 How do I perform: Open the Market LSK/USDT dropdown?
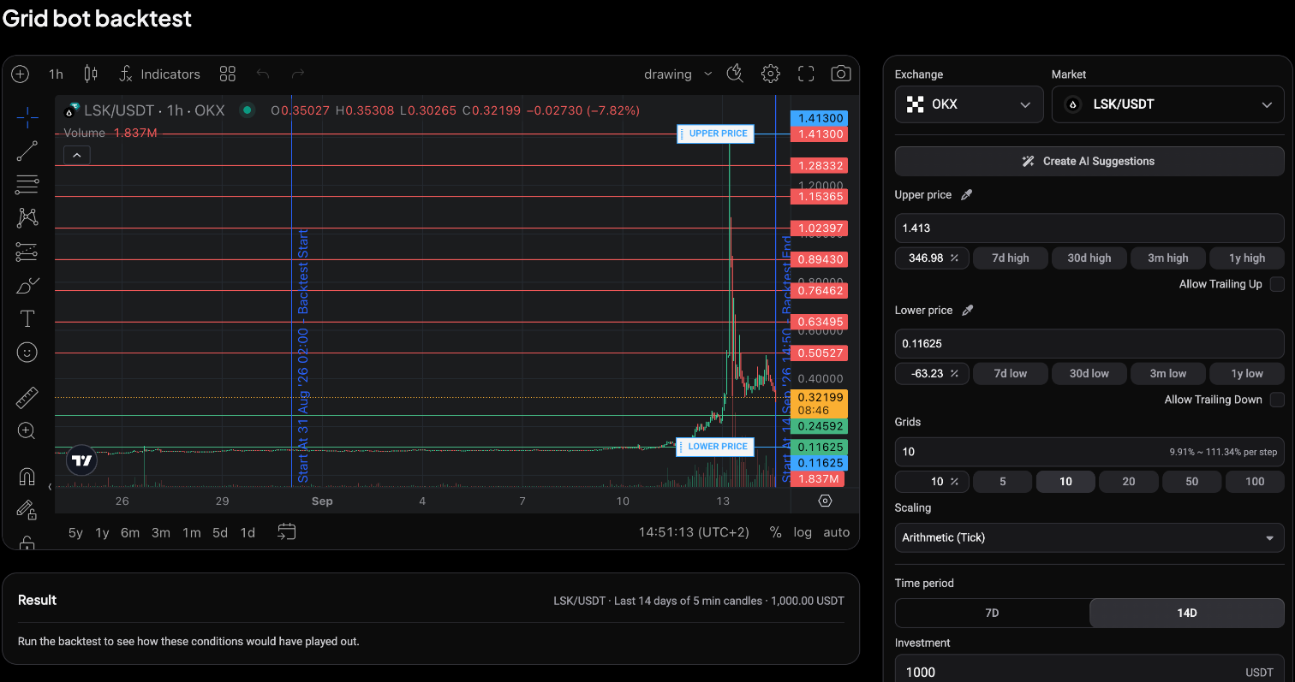[x=1168, y=104]
